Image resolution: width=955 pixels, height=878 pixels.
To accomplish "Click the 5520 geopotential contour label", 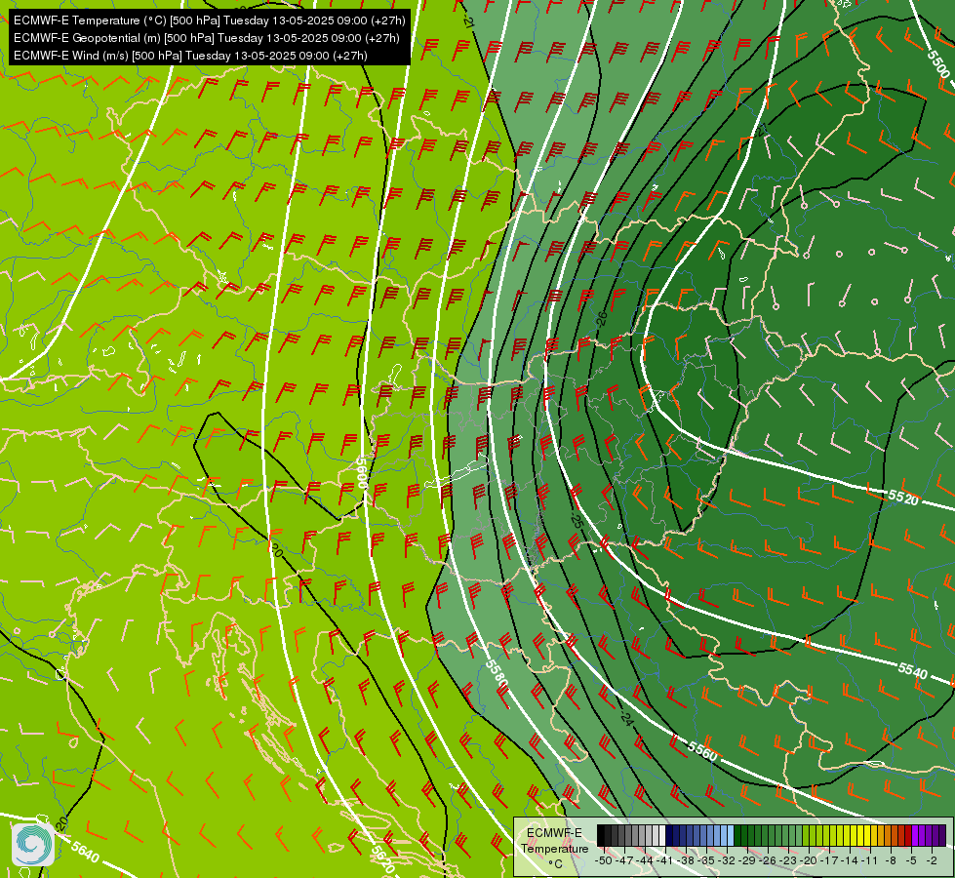I will point(902,498).
